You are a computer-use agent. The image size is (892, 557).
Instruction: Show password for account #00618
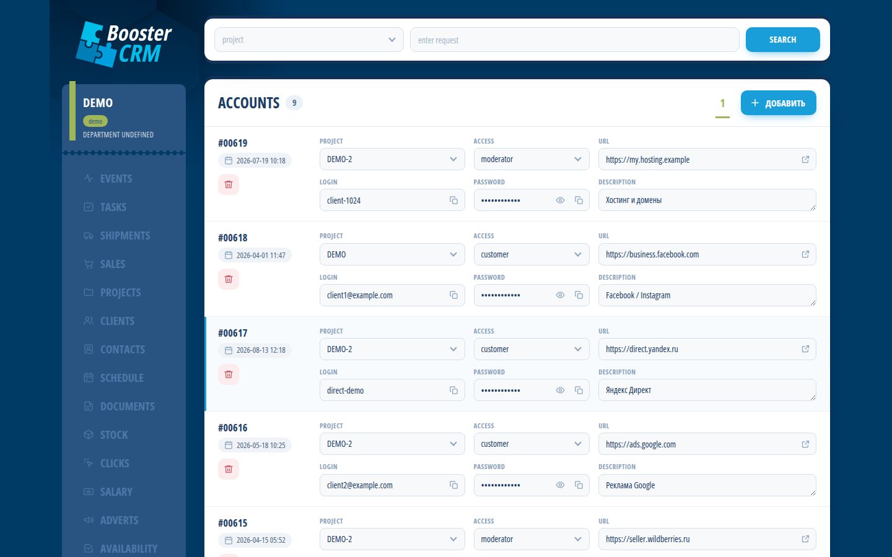coord(560,295)
